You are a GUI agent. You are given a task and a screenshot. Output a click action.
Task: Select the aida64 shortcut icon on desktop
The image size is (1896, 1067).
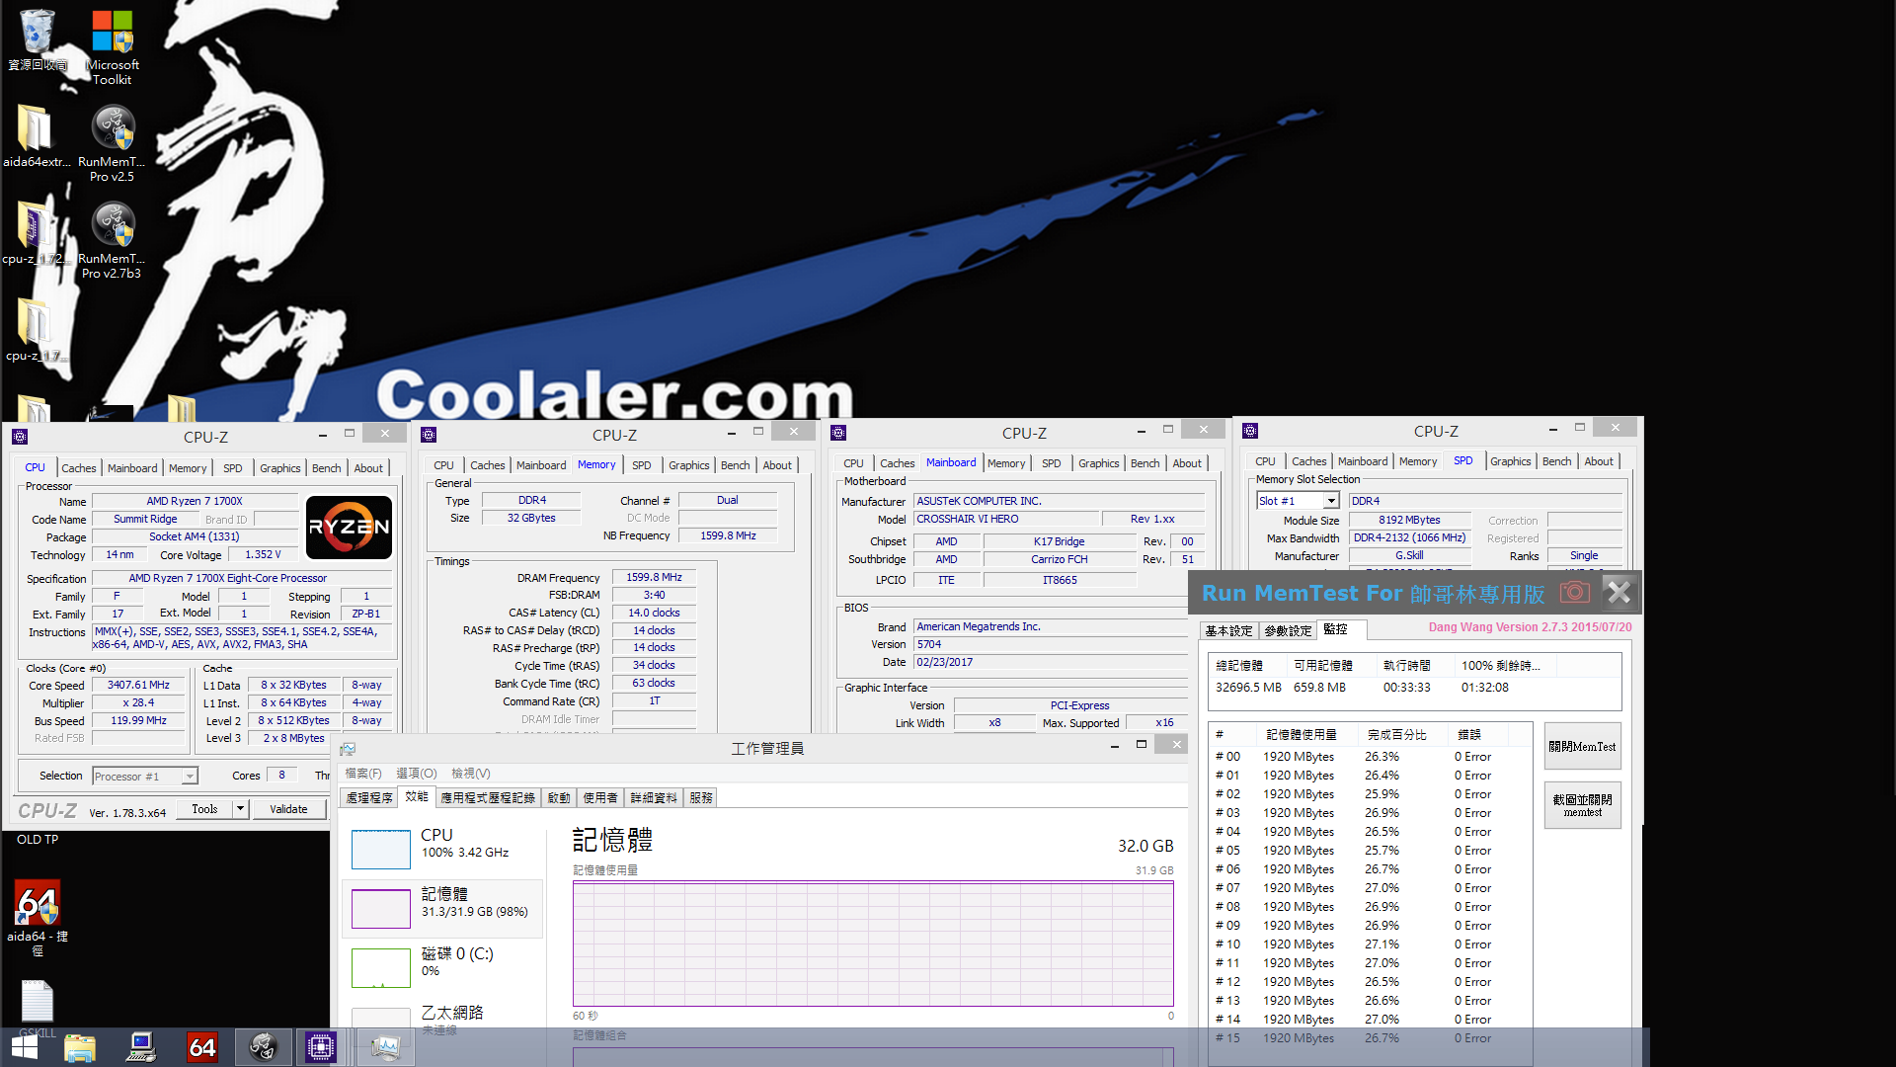click(x=38, y=917)
